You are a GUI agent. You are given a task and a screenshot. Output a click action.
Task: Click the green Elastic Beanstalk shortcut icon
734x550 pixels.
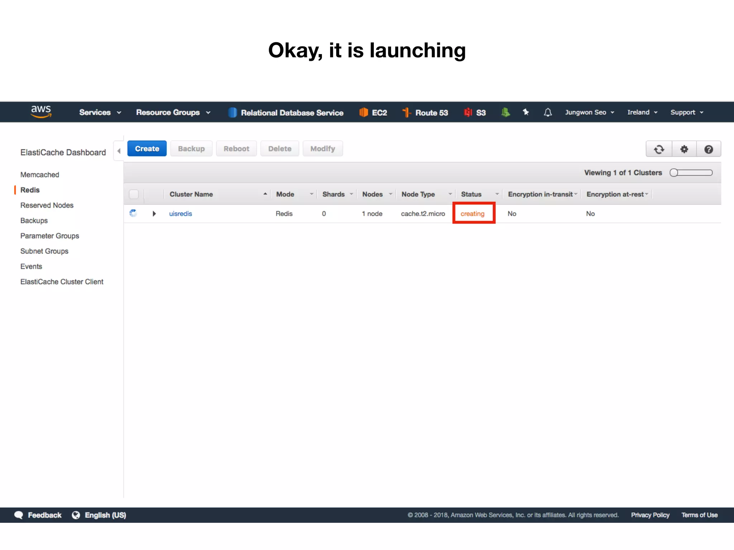[x=505, y=112]
